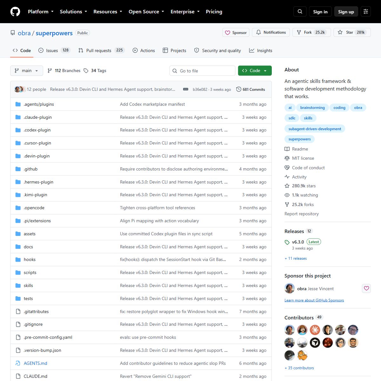Open the superpowers repository name link
The width and height of the screenshot is (381, 381).
(54, 33)
